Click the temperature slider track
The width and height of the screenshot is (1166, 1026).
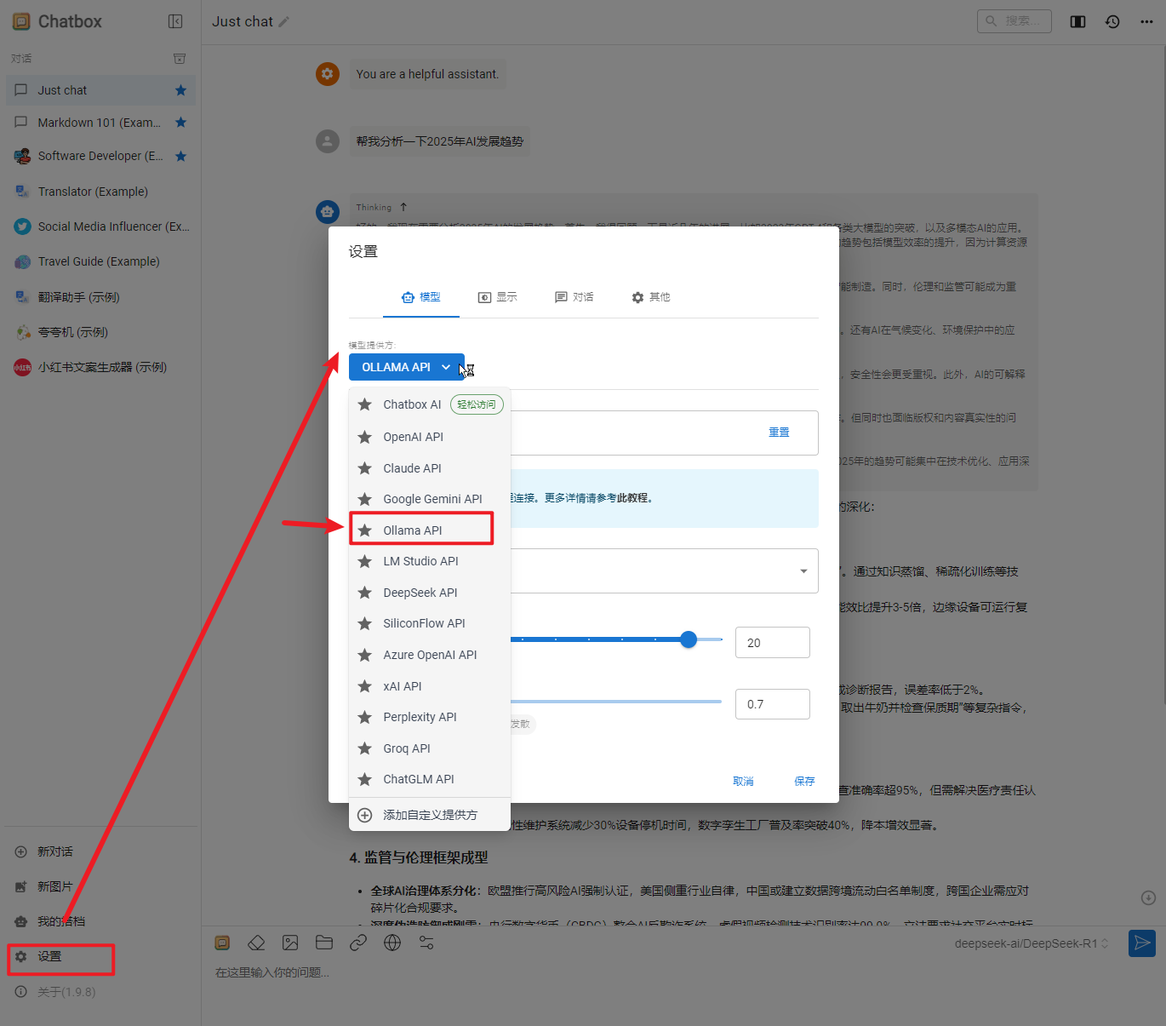click(x=616, y=702)
